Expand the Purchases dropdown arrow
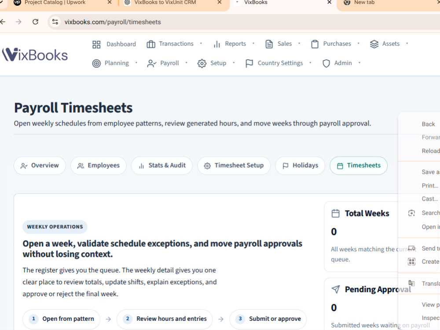 click(358, 44)
